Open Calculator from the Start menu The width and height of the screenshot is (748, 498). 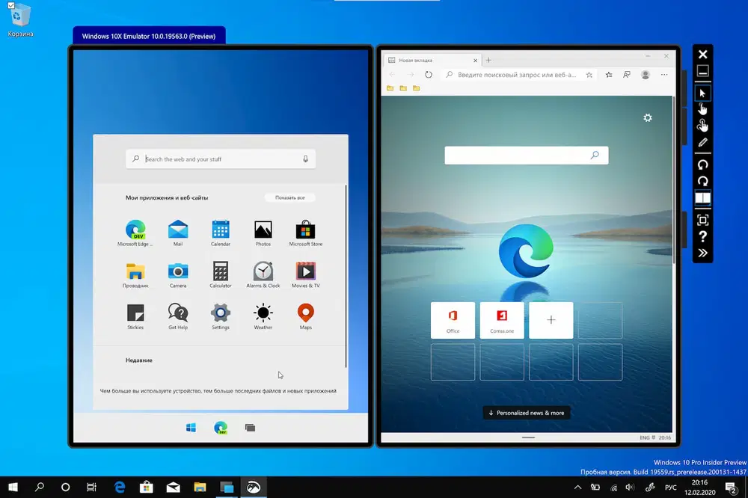point(220,271)
